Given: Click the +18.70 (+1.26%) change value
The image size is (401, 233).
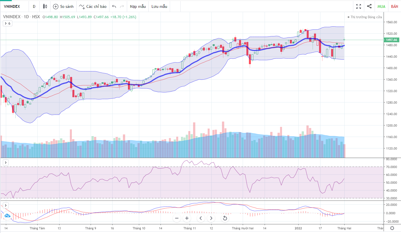Looking at the screenshot, I should (x=123, y=17).
